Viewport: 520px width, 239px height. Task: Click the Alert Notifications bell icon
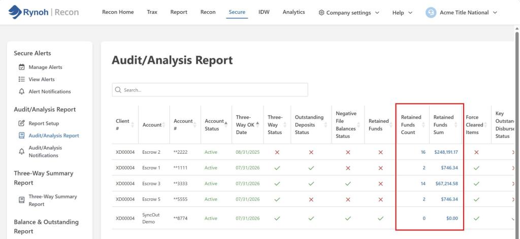21,91
